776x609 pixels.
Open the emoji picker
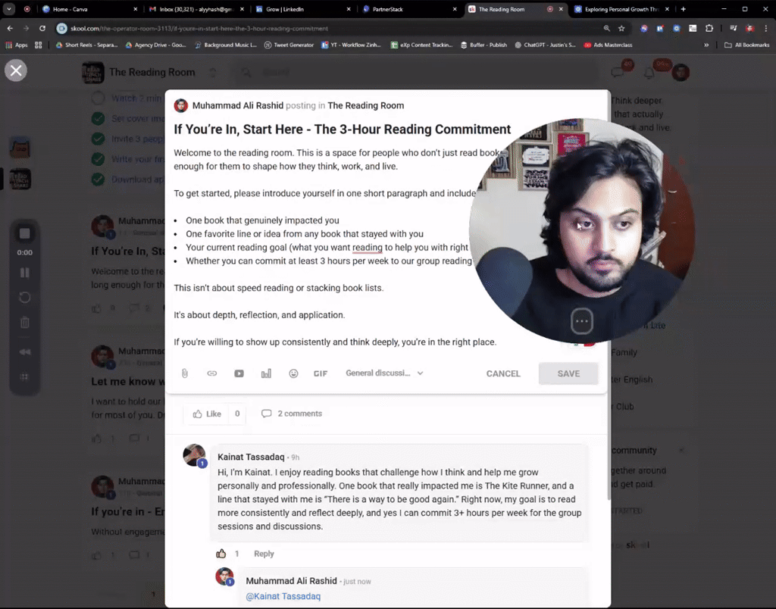tap(293, 373)
